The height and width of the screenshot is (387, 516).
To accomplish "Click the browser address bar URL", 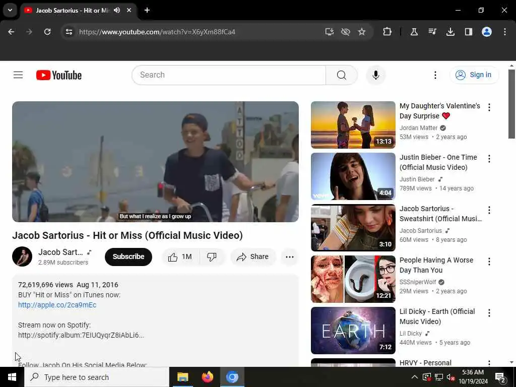I will click(x=157, y=32).
